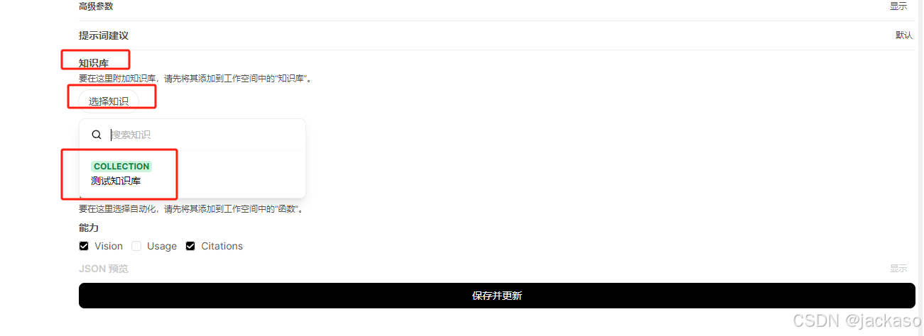Viewport: 924px width, 336px height.
Task: Enable the Usage checkbox
Action: [x=136, y=246]
